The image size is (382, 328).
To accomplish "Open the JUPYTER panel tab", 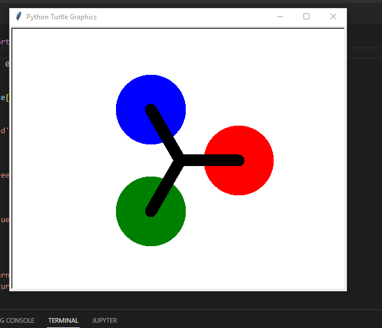I will 105,320.
